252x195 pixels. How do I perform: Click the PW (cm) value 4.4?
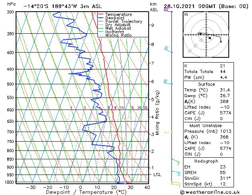[x=224, y=77]
